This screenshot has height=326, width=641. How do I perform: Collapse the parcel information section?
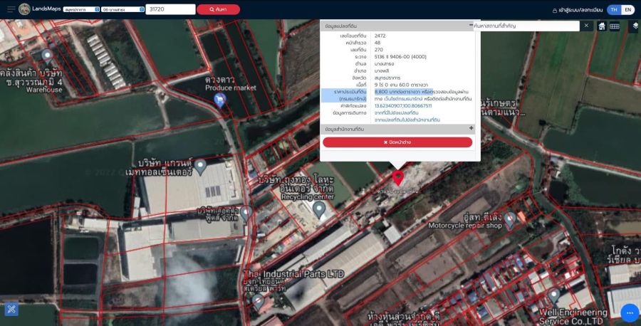(x=471, y=26)
